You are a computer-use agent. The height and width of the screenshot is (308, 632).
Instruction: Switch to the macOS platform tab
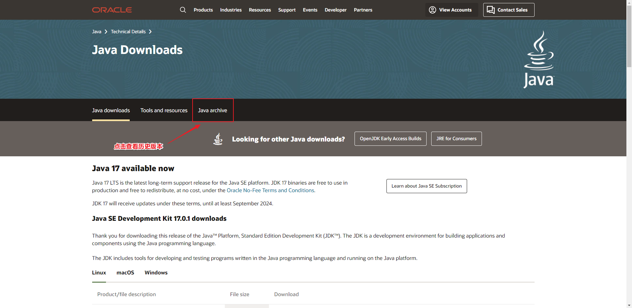(125, 272)
